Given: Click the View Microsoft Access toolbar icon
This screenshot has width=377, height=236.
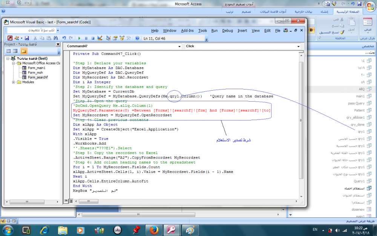Looking at the screenshot, I should tap(10, 38).
